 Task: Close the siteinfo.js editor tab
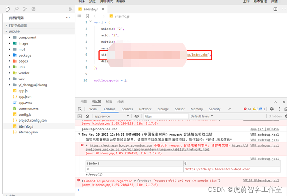pyautogui.click(x=103, y=9)
